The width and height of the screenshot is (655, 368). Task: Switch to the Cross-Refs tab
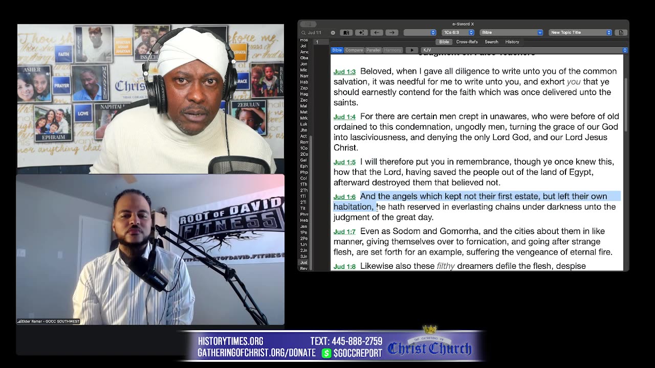pyautogui.click(x=467, y=42)
